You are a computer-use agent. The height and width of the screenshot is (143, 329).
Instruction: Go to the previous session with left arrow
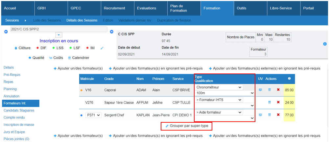tap(6, 32)
